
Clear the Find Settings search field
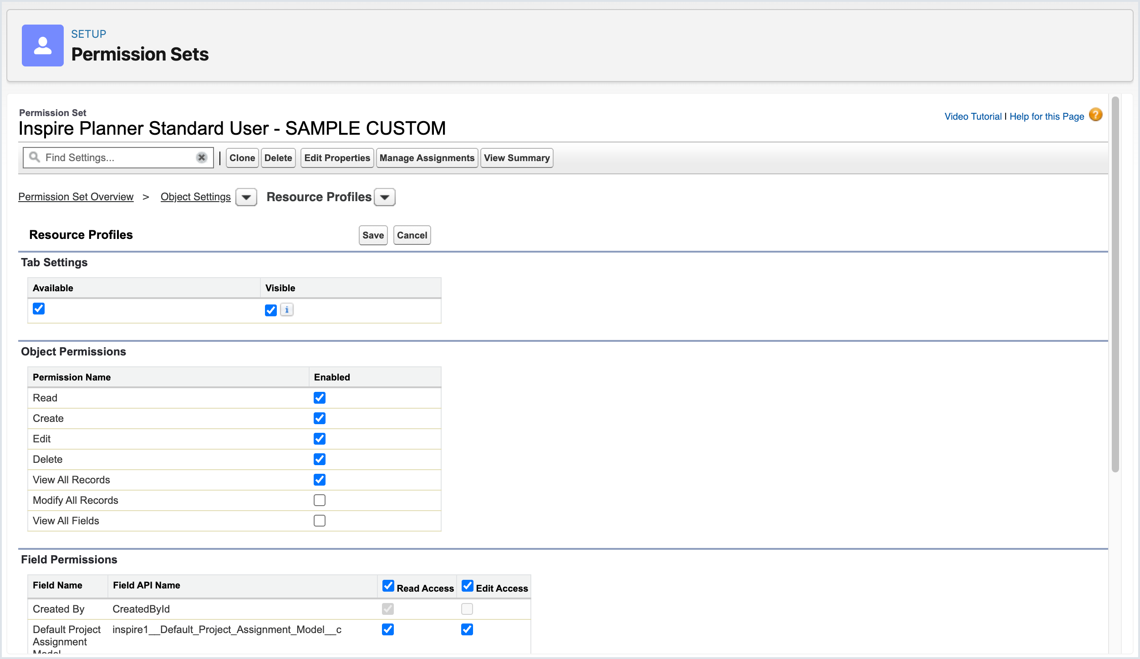pyautogui.click(x=202, y=157)
